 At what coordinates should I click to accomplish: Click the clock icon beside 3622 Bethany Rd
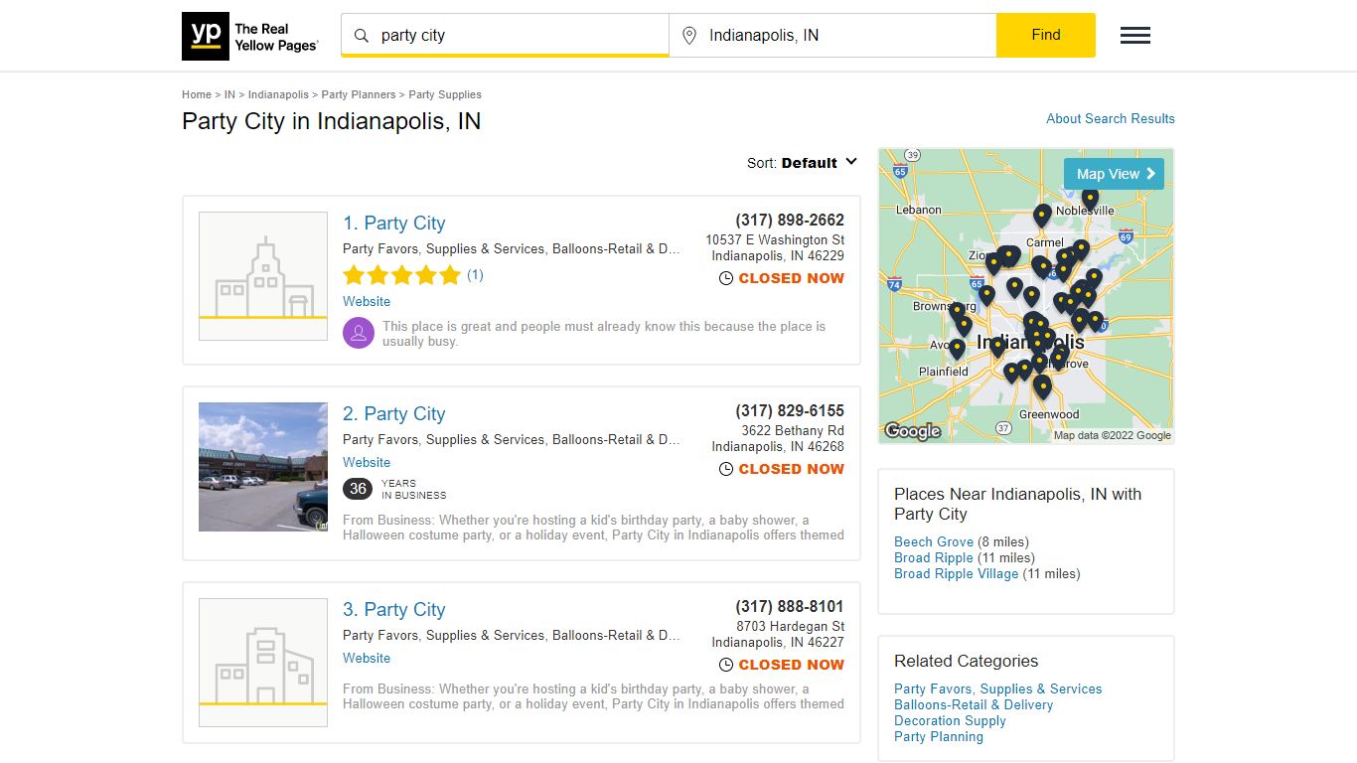[x=726, y=470]
